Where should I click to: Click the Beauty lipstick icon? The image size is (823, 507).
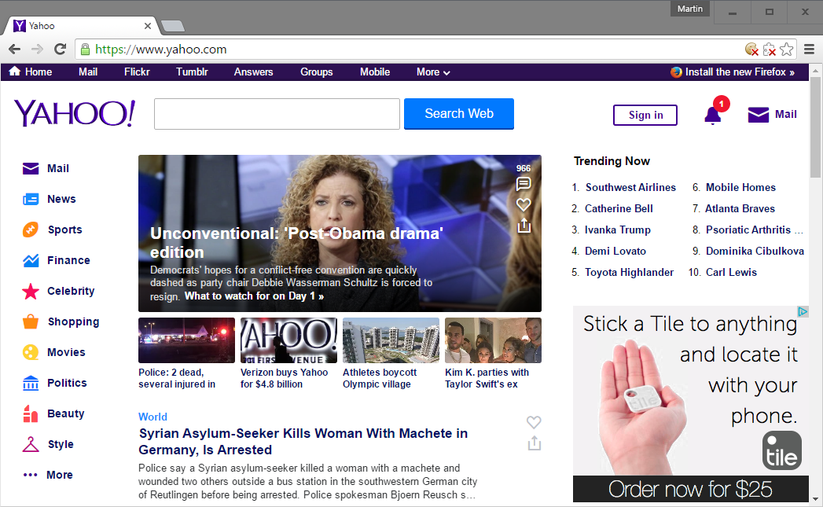click(x=31, y=413)
